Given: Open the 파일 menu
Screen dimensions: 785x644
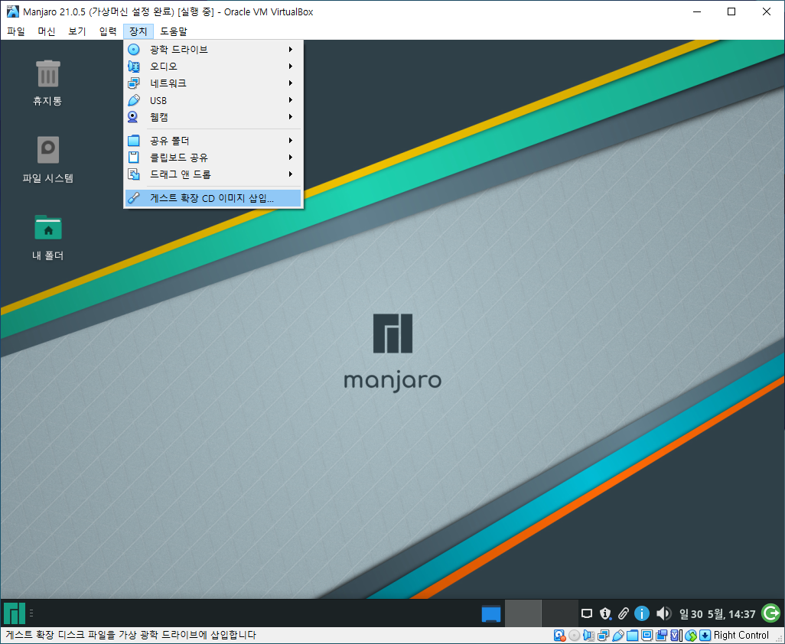Looking at the screenshot, I should 16,31.
